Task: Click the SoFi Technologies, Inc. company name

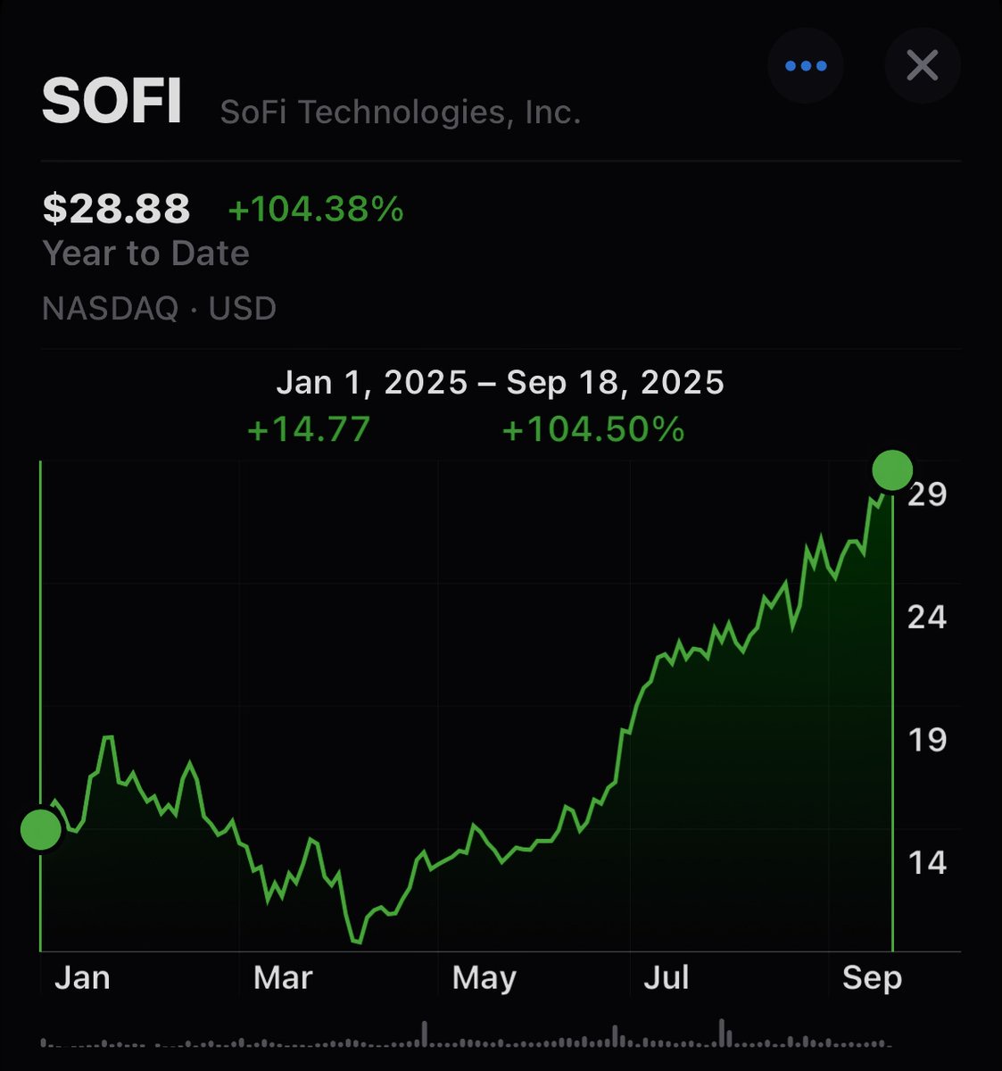Action: tap(400, 113)
